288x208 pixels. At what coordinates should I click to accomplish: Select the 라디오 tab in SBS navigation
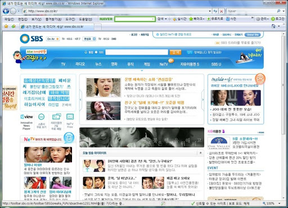point(80,64)
